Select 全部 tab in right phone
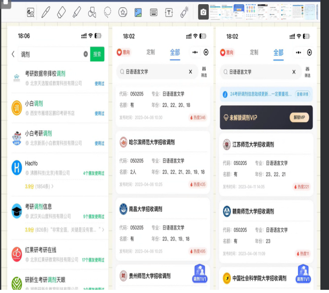329x293 pixels. (x=278, y=52)
